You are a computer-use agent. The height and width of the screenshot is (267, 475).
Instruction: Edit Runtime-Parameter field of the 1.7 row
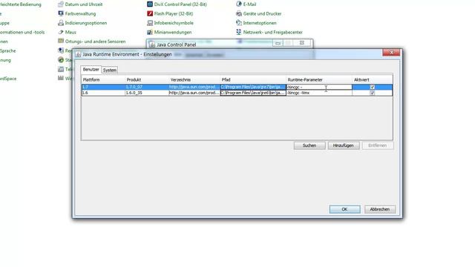319,88
